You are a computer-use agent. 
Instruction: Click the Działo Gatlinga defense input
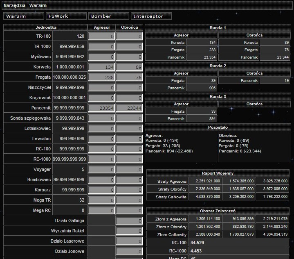pos(129,221)
